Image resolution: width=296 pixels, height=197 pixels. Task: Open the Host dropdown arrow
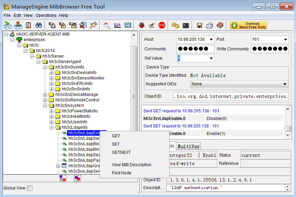pos(211,39)
